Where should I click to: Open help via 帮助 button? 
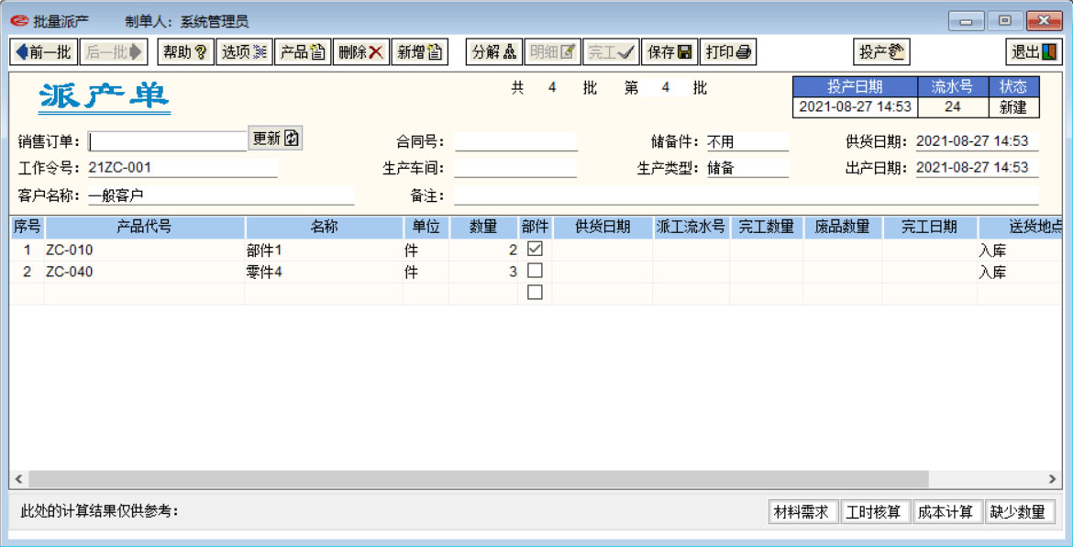pos(185,52)
